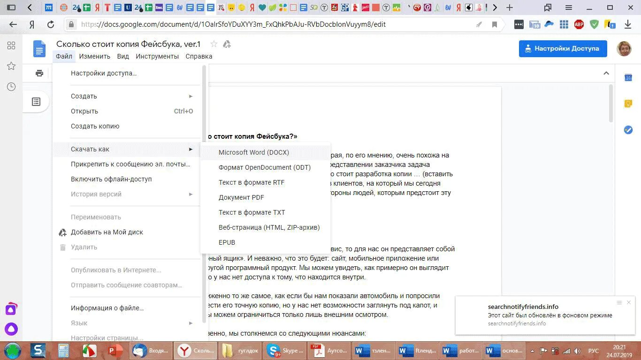This screenshot has width=641, height=360.
Task: Open the Изменить menu
Action: 94,56
